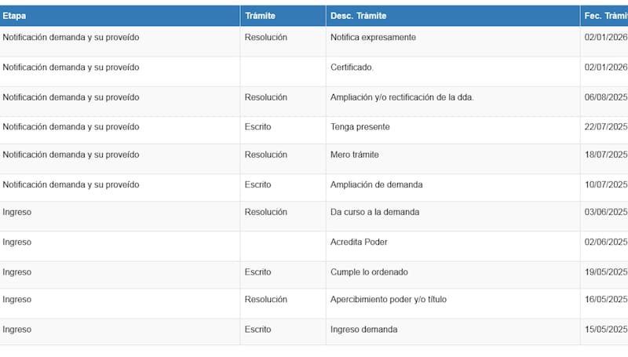Click the Etapa column header
The height and width of the screenshot is (357, 628).
[x=14, y=16]
